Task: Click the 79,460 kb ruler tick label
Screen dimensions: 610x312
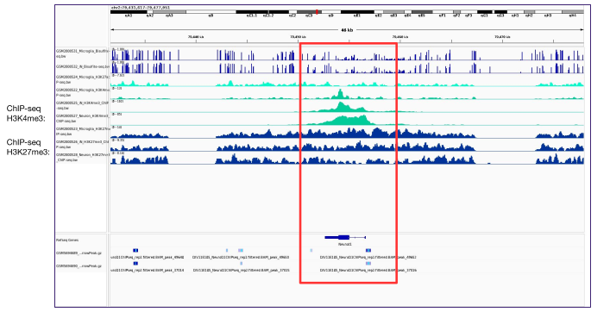Action: pyautogui.click(x=400, y=37)
